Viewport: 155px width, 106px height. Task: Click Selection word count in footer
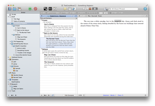click(x=110, y=95)
